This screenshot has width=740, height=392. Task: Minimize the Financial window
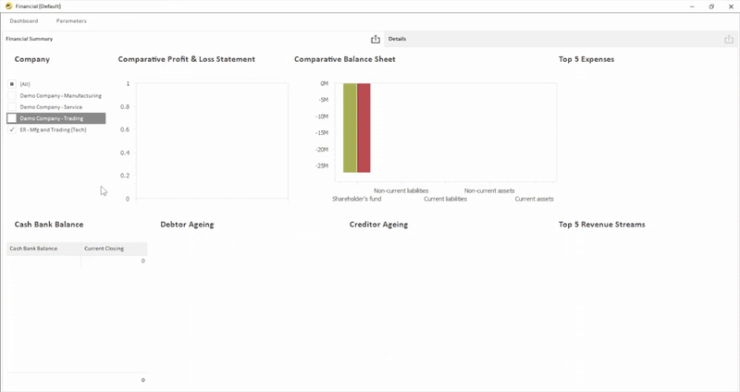click(x=689, y=6)
